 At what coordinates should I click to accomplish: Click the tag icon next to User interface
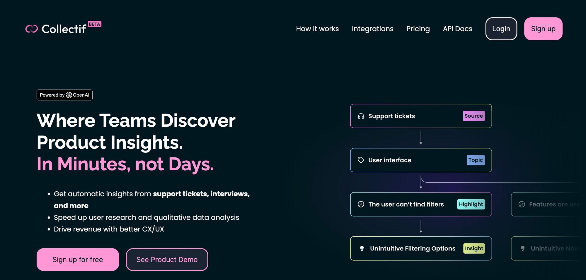click(x=361, y=160)
